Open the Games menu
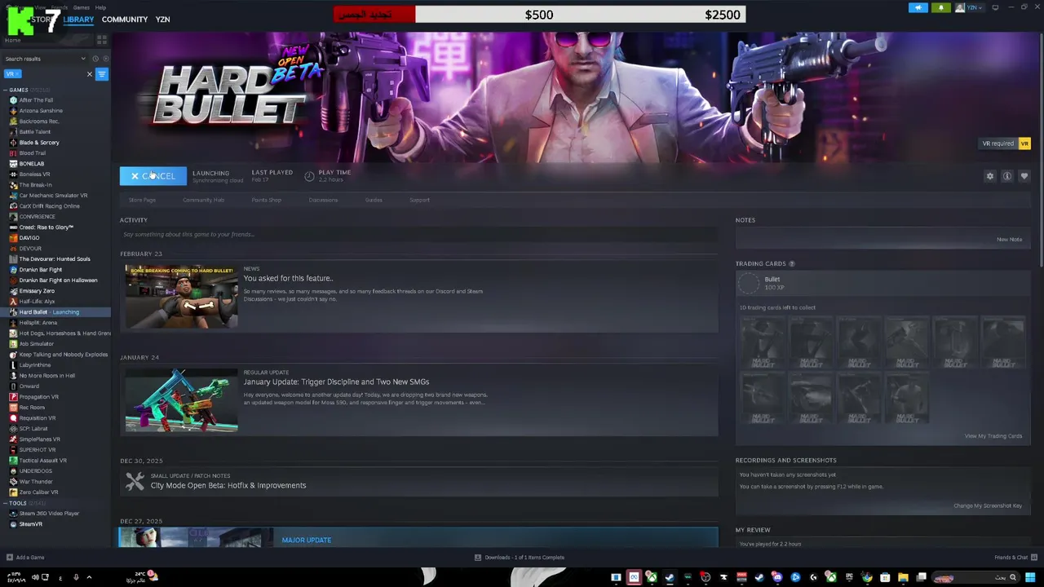 [x=81, y=7]
